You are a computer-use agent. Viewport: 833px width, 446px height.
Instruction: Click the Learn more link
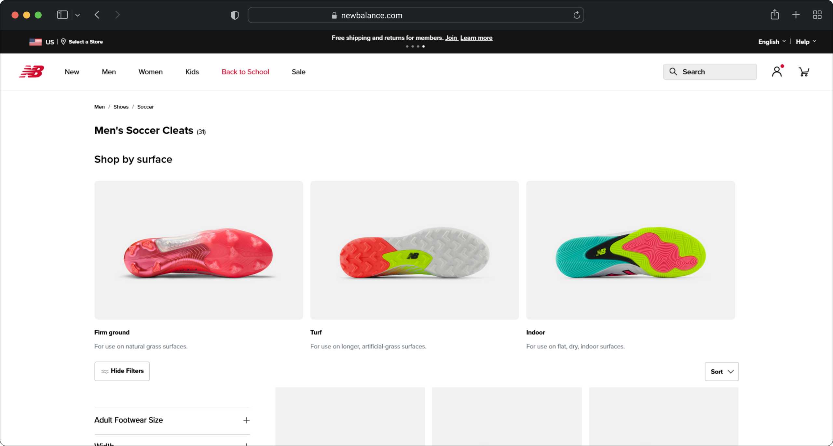(x=476, y=38)
